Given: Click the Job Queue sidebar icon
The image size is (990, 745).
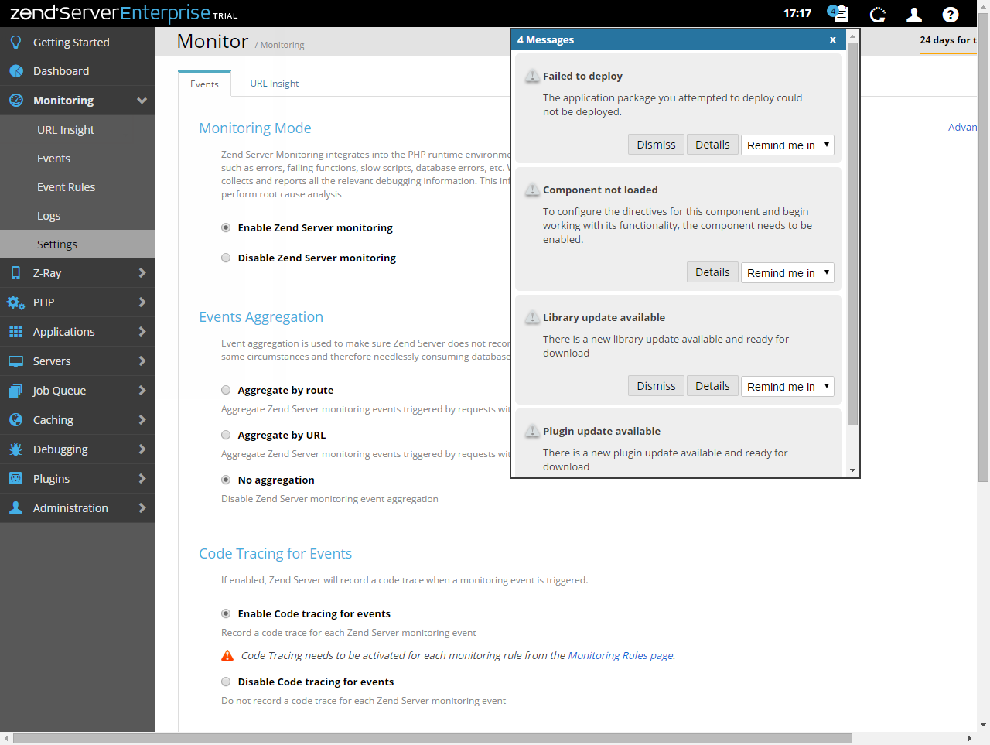Looking at the screenshot, I should point(15,391).
